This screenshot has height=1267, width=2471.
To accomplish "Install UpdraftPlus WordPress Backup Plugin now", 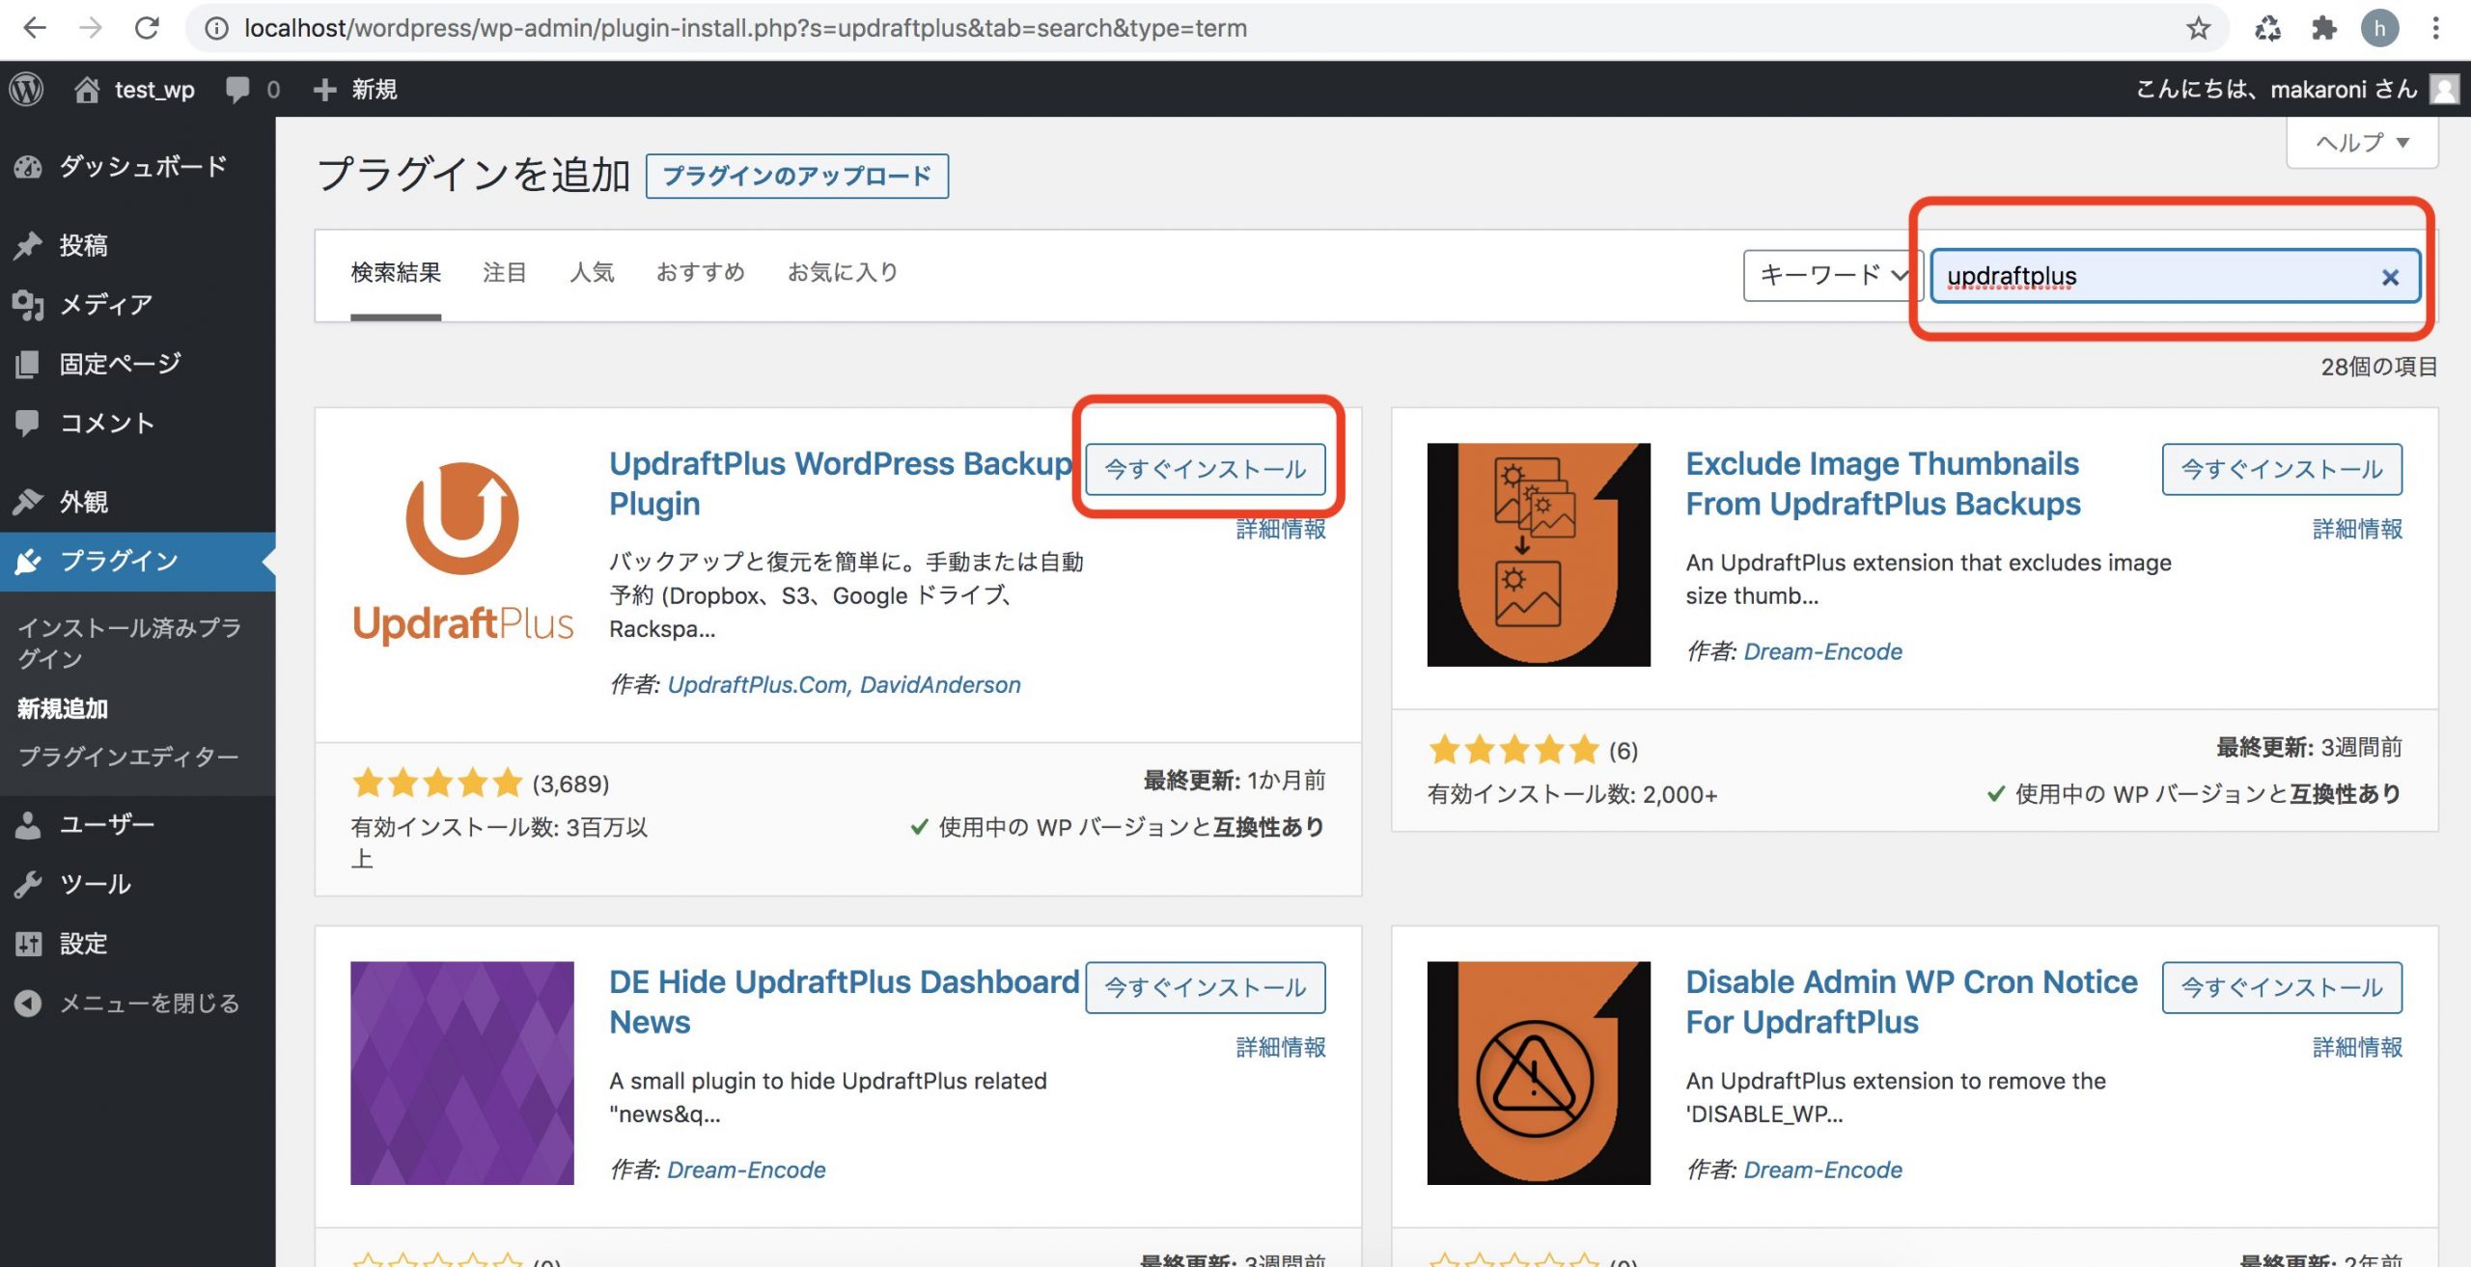I will [1205, 470].
